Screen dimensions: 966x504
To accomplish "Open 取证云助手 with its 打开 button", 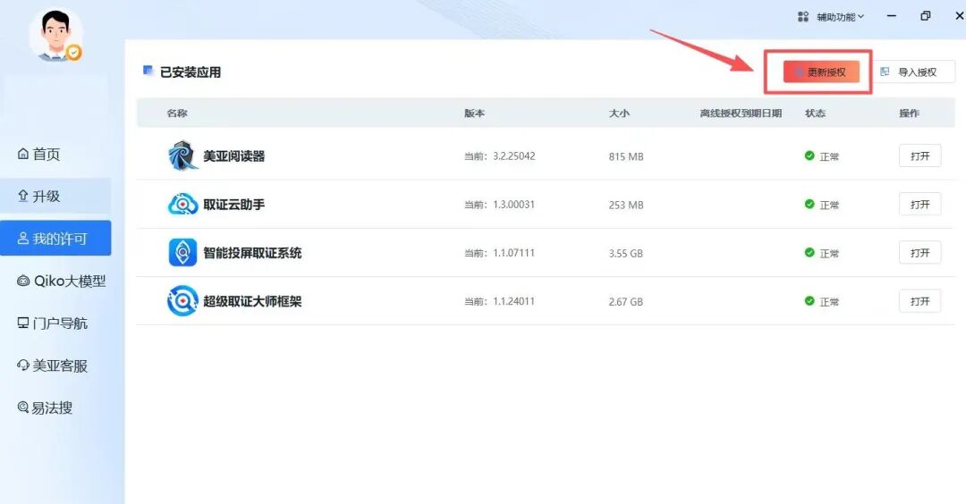I will tap(919, 205).
